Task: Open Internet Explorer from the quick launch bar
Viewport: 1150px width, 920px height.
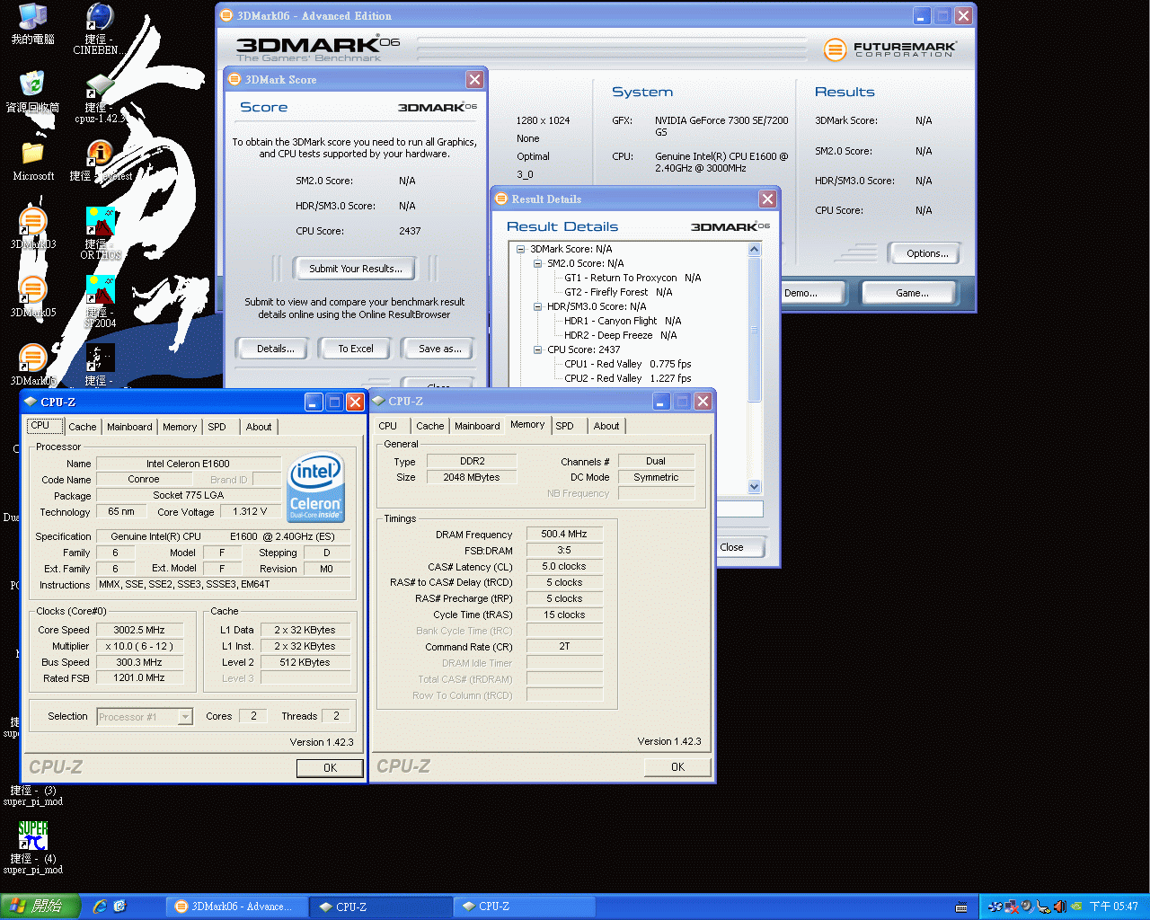Action: [100, 907]
